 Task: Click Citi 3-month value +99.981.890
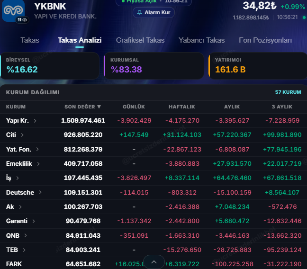point(282,134)
